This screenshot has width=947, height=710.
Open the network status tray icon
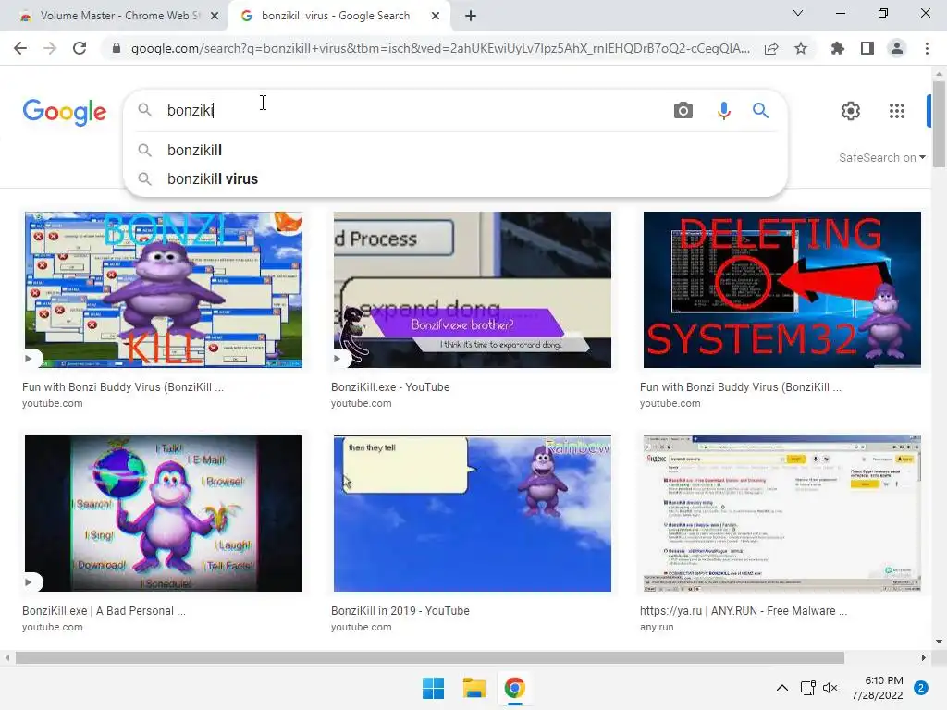[x=807, y=688]
